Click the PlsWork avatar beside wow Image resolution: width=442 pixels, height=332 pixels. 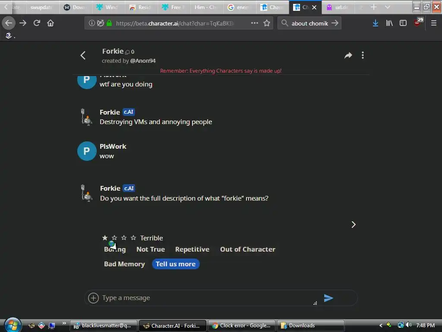pos(87,151)
